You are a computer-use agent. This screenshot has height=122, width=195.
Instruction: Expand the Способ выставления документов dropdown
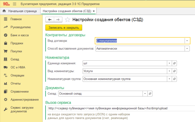click(x=187, y=48)
